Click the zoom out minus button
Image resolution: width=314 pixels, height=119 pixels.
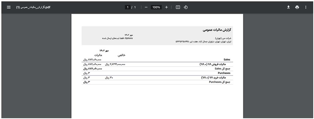[146, 7]
